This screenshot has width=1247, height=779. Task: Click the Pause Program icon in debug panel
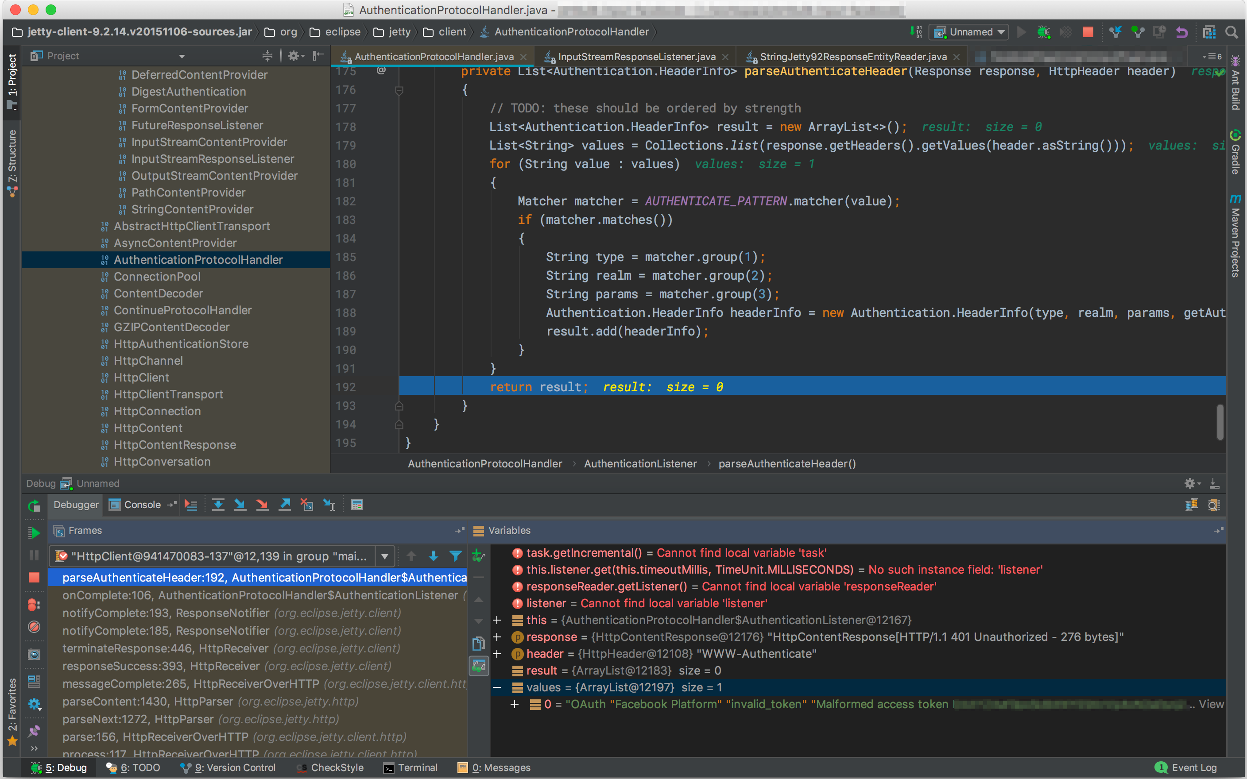coord(34,555)
